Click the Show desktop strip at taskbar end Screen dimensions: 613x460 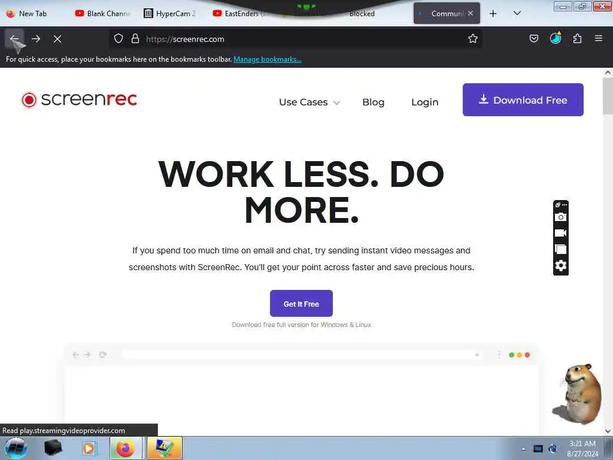coord(609,448)
